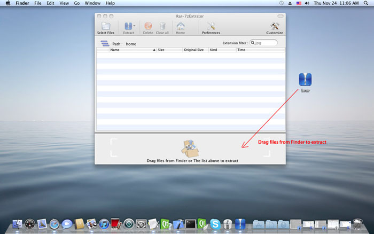This screenshot has height=234, width=374.
Task: Click the Extract toolbar icon
Action: [128, 26]
